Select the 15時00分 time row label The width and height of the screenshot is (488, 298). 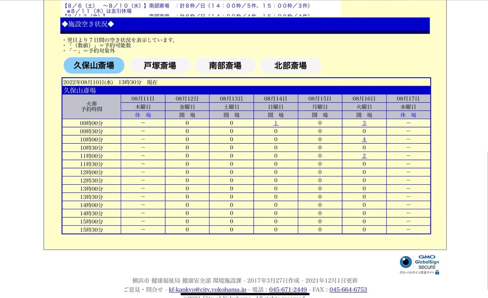click(91, 221)
